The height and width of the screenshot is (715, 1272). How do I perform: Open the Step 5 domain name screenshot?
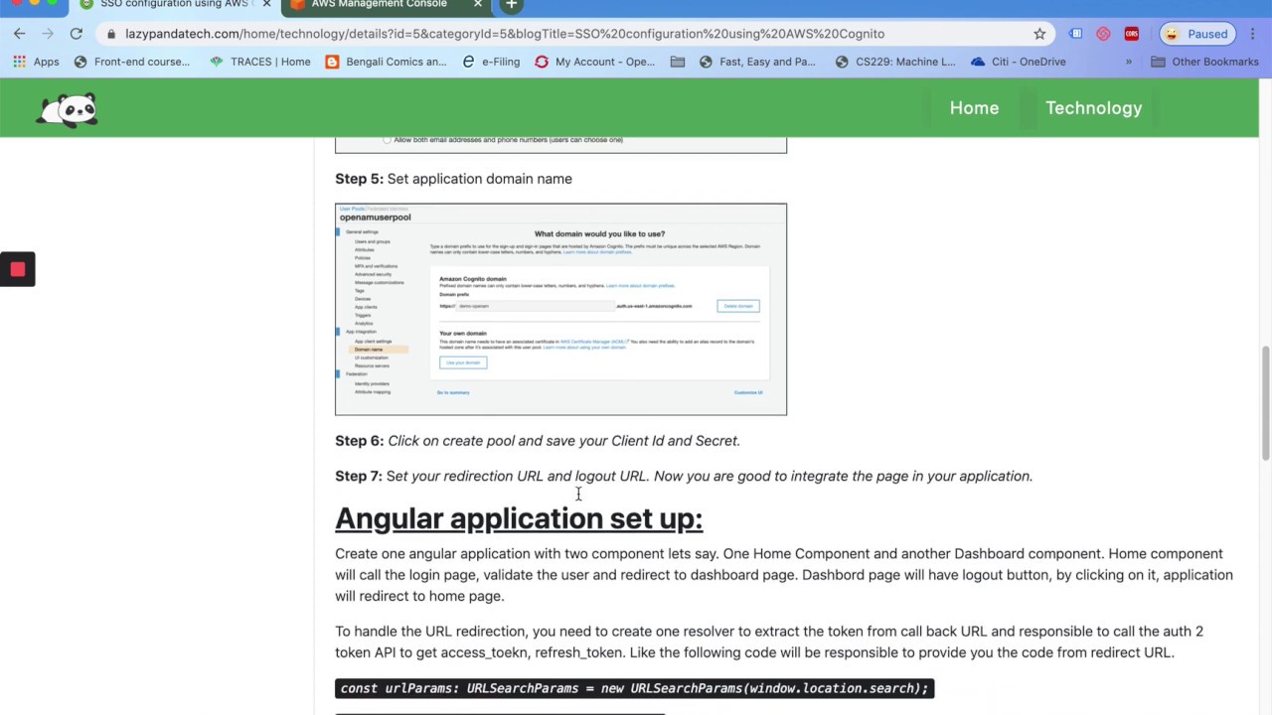coord(560,309)
